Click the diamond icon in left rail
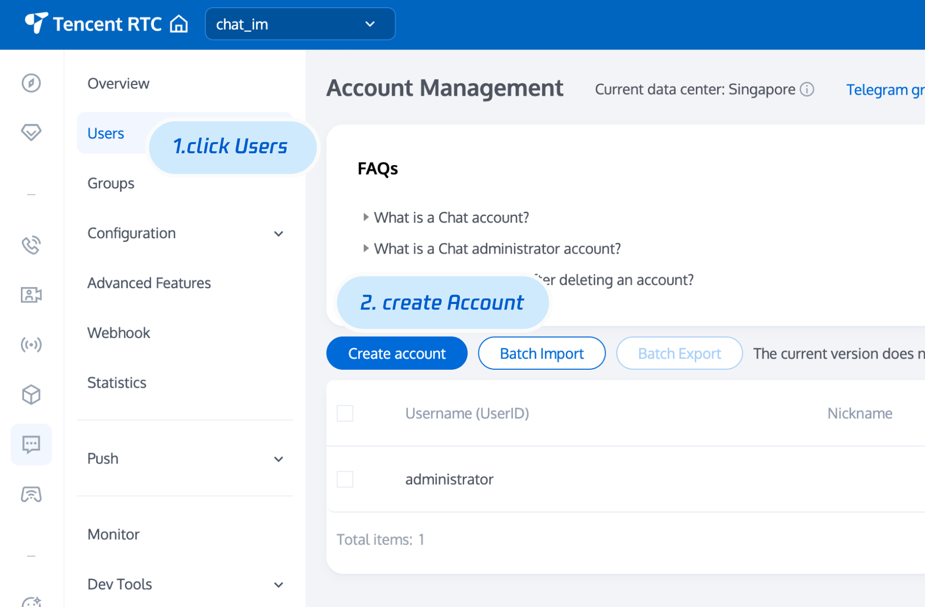Screen dimensions: 925x607 click(x=31, y=132)
